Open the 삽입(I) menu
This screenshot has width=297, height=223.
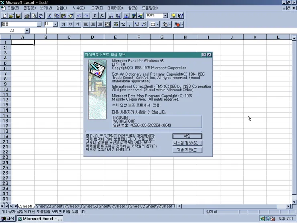coord(61,8)
